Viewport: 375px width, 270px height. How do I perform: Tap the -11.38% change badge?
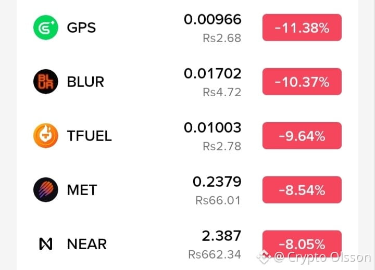(302, 28)
